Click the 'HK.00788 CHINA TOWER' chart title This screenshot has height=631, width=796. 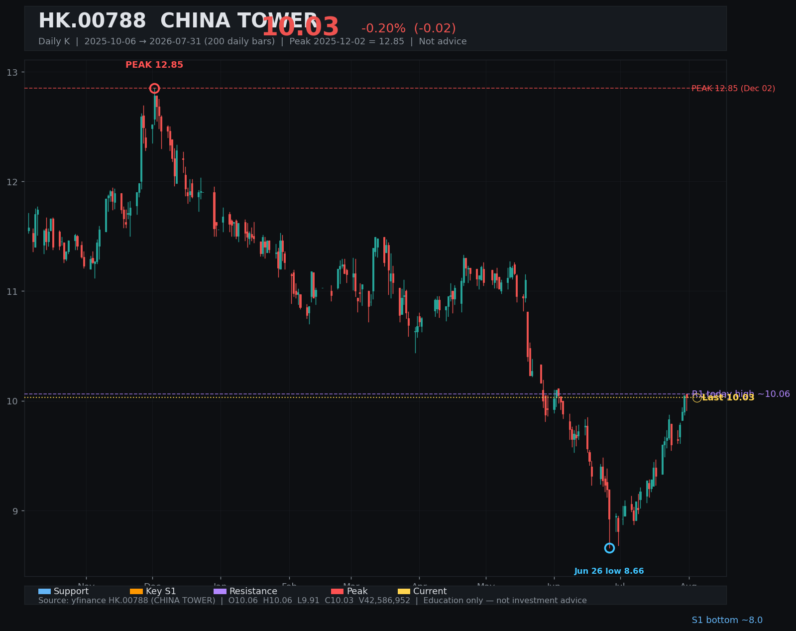pos(178,21)
